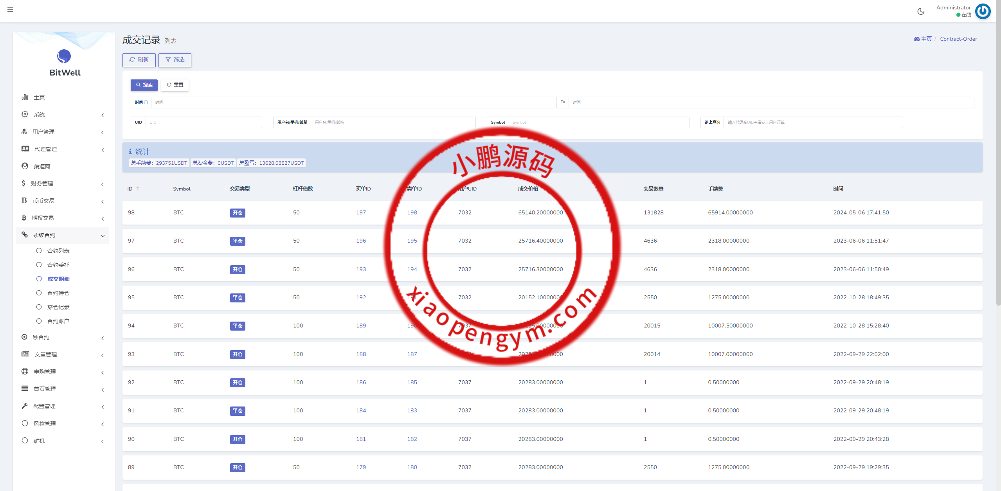Open 合约账户 submenu item
This screenshot has height=491, width=1001.
pos(58,321)
